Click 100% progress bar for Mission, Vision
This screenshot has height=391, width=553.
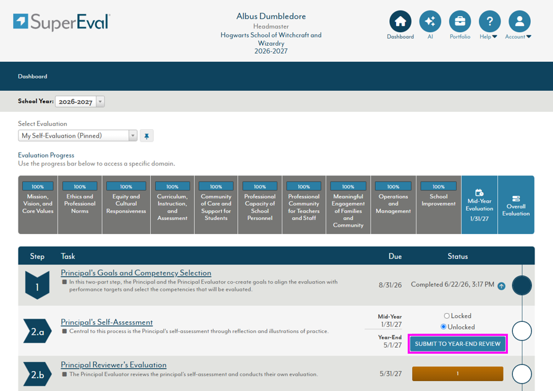[x=38, y=187]
